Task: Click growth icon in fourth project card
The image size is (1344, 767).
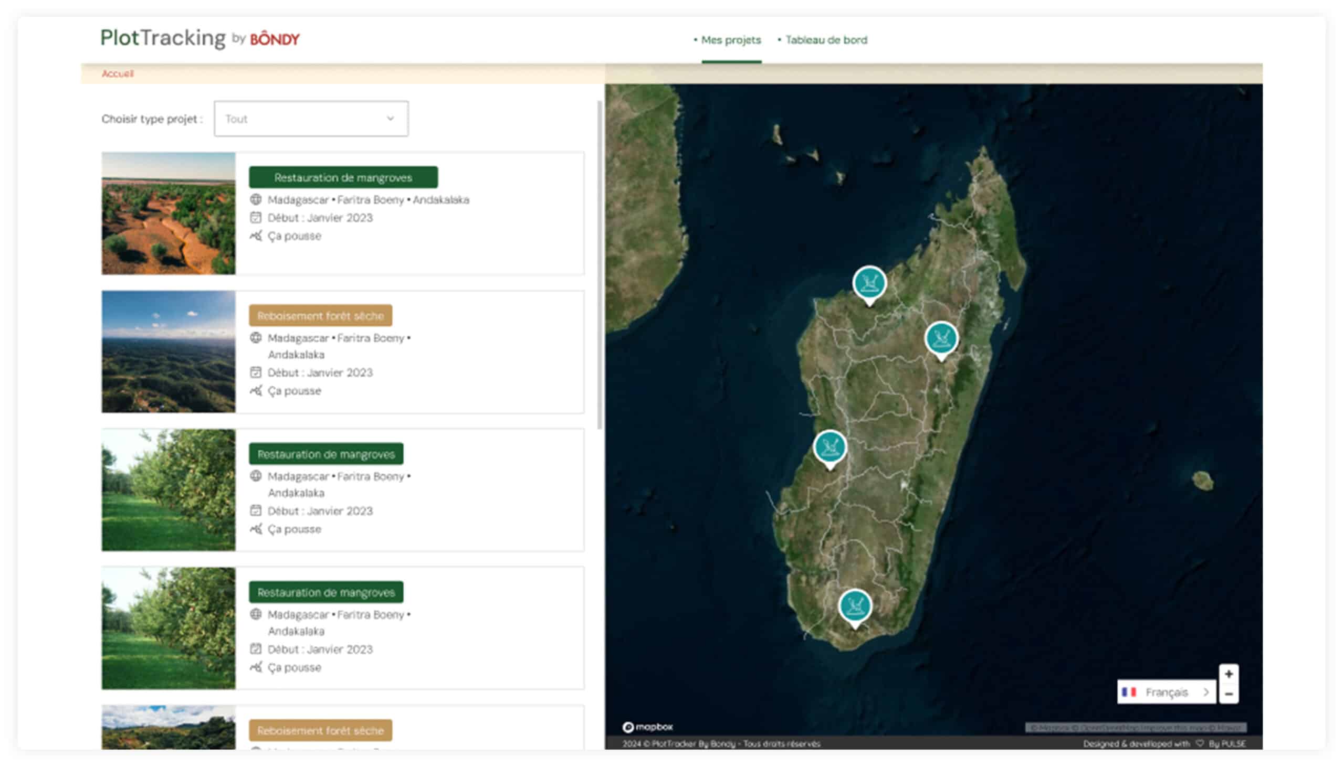Action: [256, 667]
